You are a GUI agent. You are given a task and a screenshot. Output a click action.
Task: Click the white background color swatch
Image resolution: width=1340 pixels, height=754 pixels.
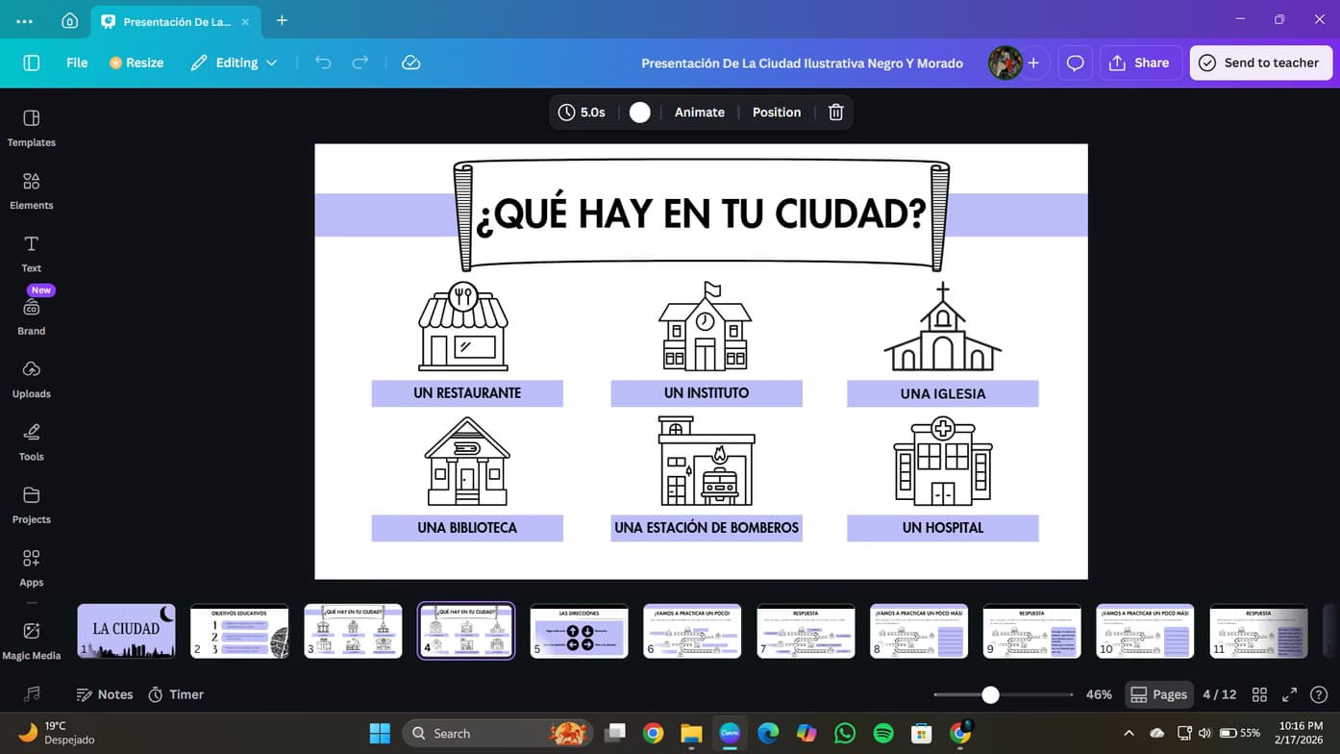point(639,112)
